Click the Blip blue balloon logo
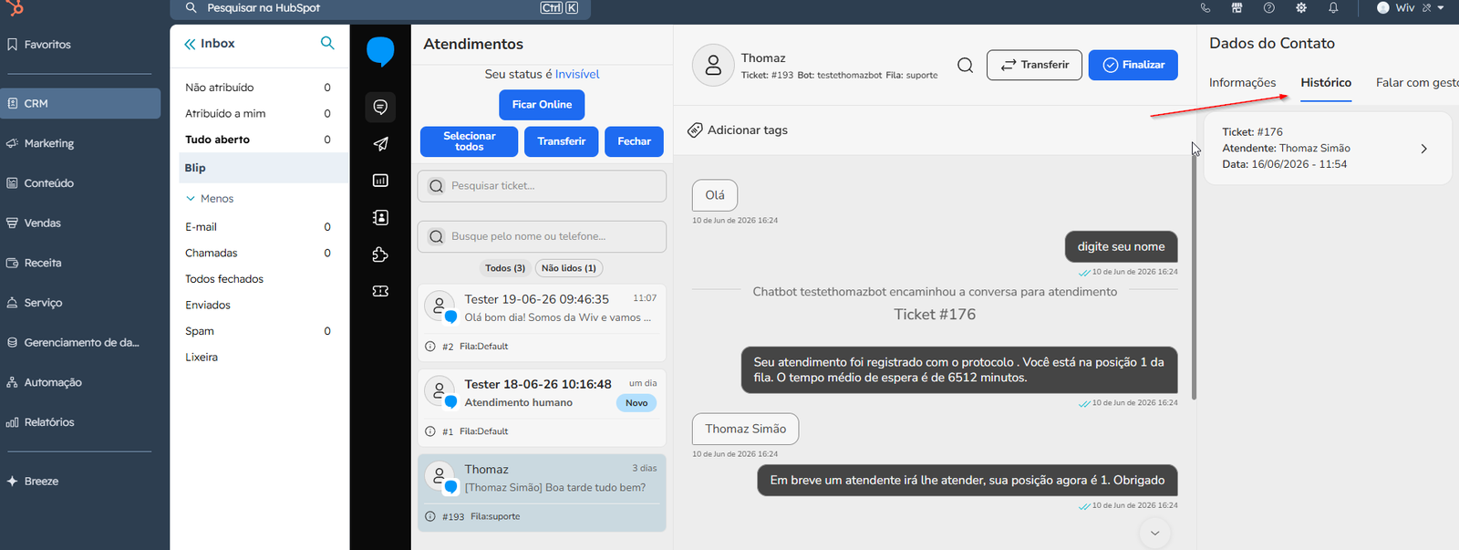This screenshot has height=550, width=1459. [x=380, y=52]
